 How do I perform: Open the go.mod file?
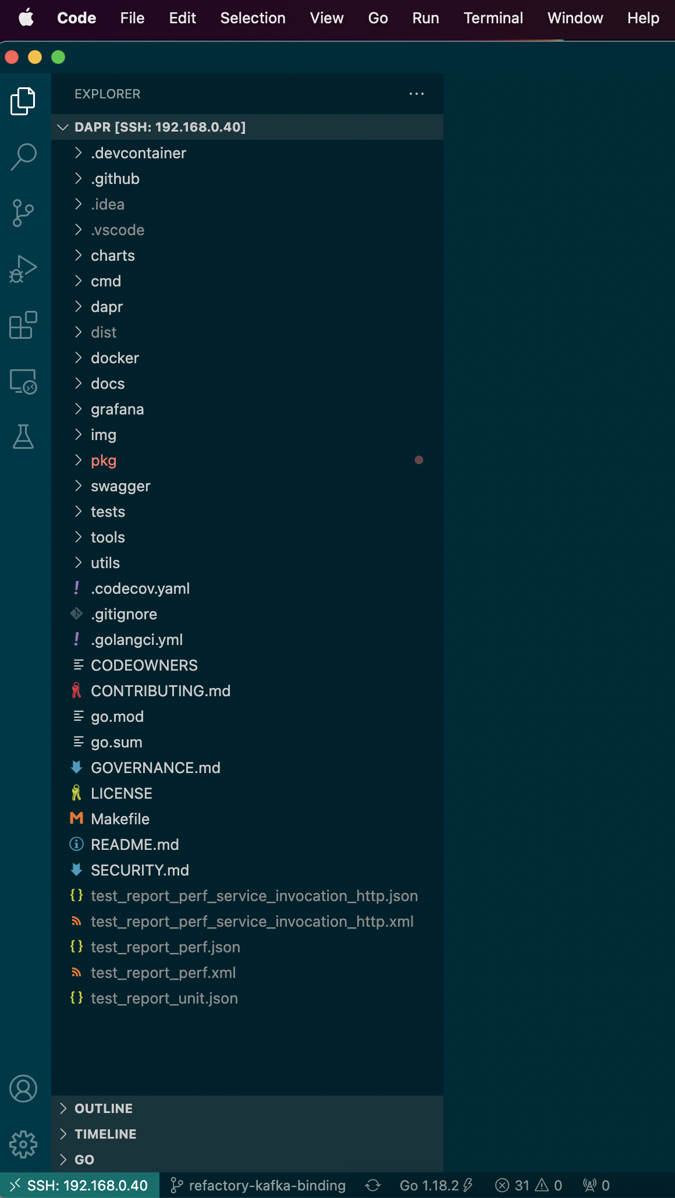click(247, 717)
